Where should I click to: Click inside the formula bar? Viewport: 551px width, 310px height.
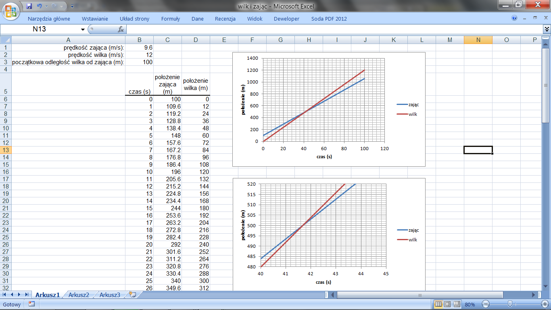point(335,29)
